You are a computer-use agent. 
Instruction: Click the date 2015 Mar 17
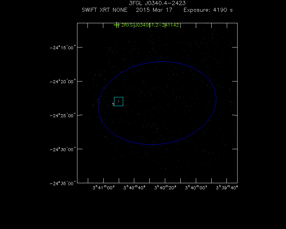click(154, 10)
